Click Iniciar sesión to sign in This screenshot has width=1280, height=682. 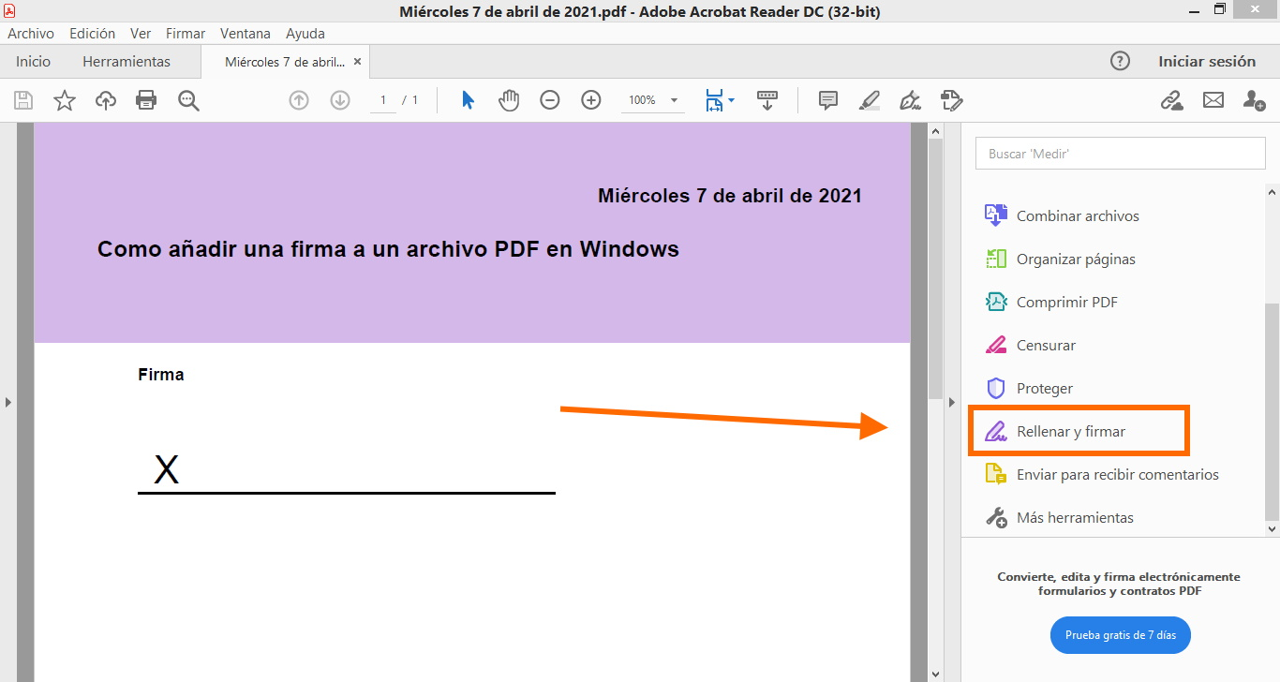pos(1207,62)
